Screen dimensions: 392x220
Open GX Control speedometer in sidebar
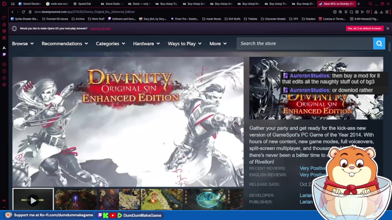click(x=4, y=17)
